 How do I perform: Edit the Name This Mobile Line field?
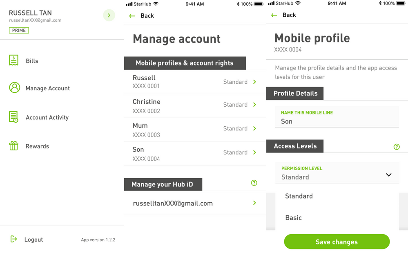tap(337, 117)
